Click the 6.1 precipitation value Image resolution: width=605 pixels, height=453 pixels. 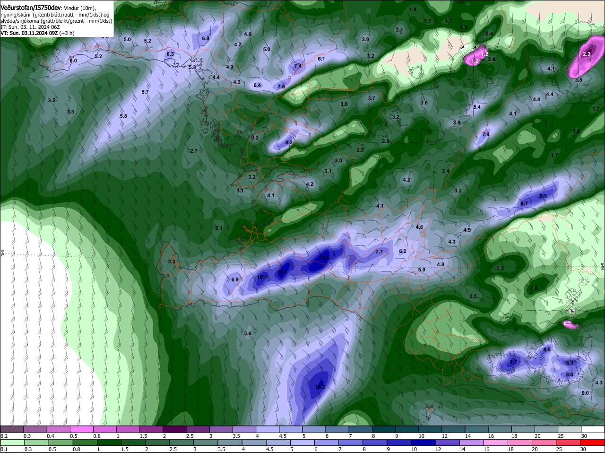click(x=321, y=59)
